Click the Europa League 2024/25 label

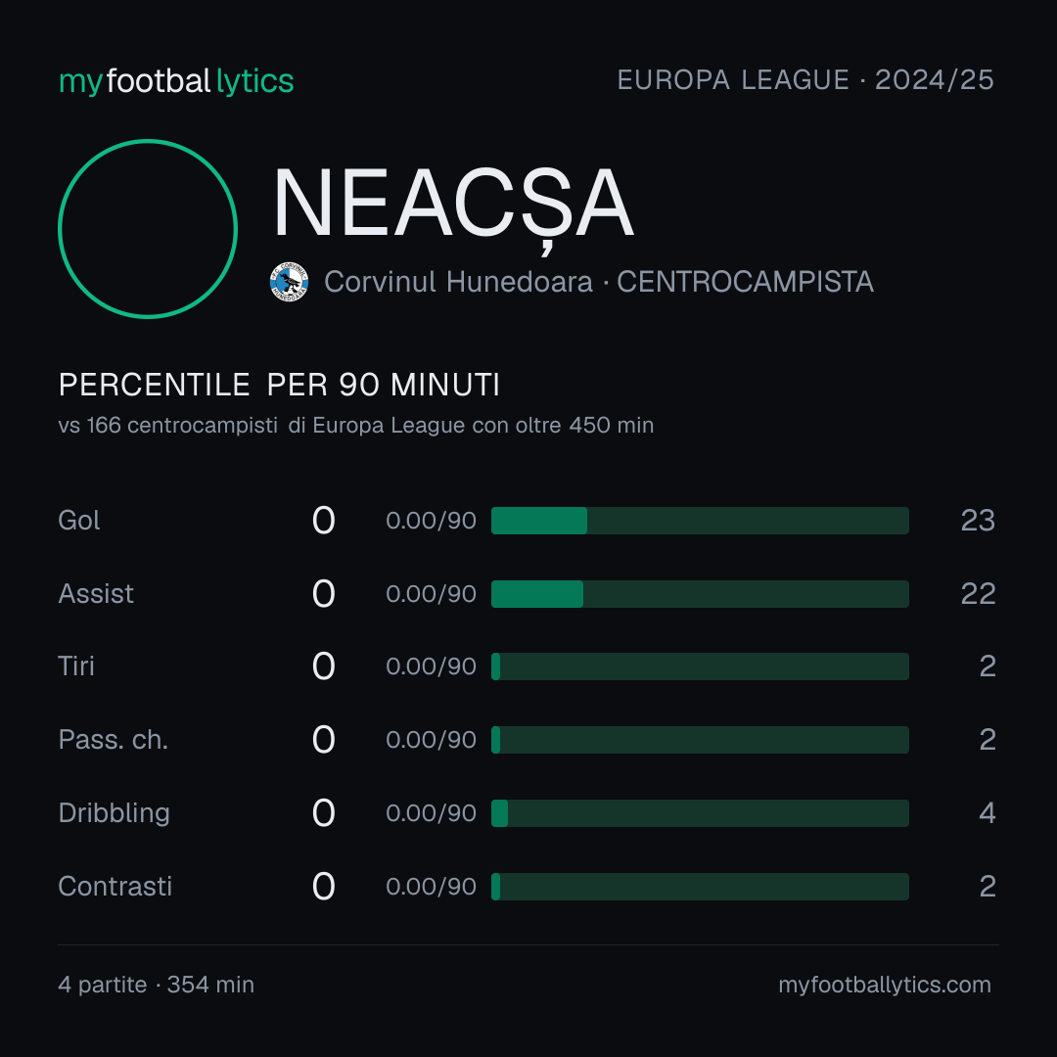(805, 80)
